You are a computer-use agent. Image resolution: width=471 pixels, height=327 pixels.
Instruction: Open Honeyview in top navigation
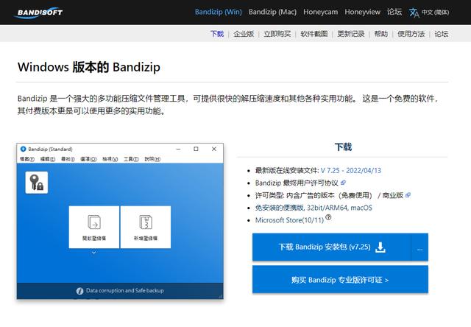(362, 12)
